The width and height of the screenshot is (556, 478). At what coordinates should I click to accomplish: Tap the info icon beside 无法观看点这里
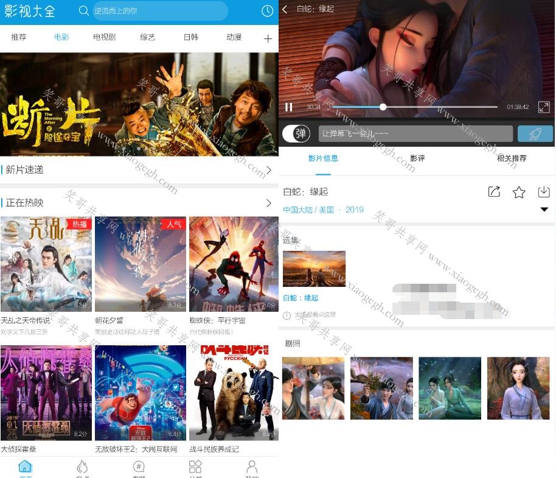pyautogui.click(x=287, y=315)
